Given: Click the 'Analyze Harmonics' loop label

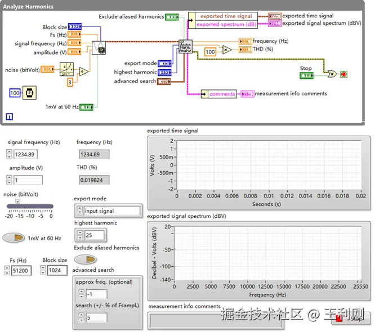Looking at the screenshot, I should (x=28, y=6).
